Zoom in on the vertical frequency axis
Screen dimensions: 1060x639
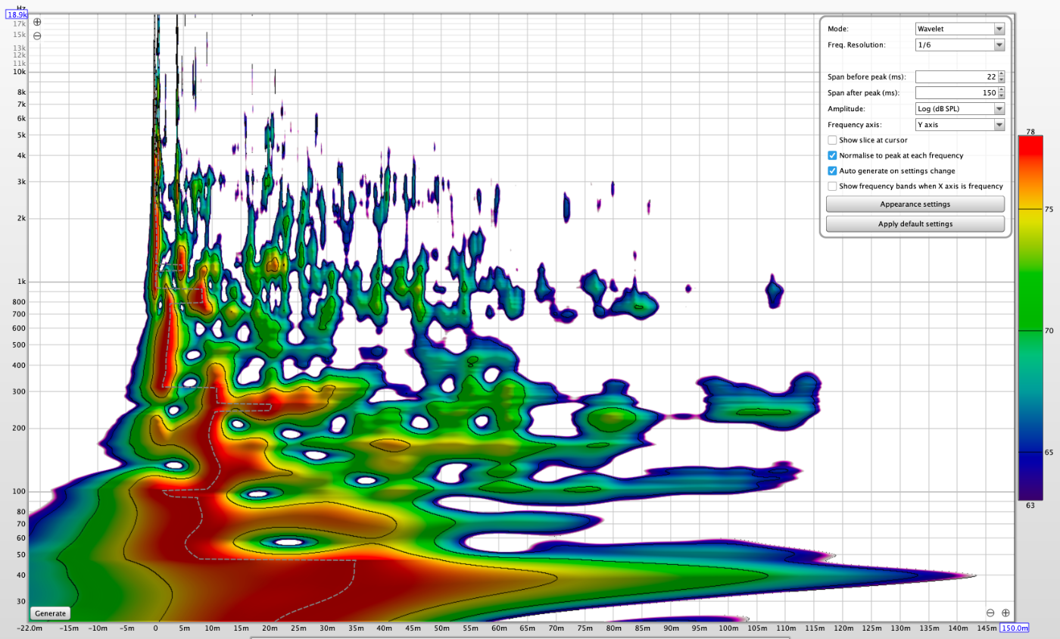pyautogui.click(x=37, y=23)
